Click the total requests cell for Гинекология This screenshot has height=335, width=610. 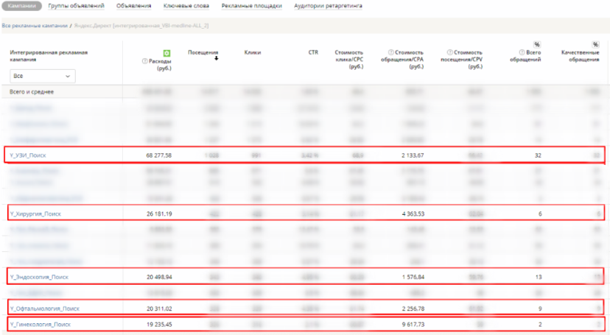[x=540, y=324]
